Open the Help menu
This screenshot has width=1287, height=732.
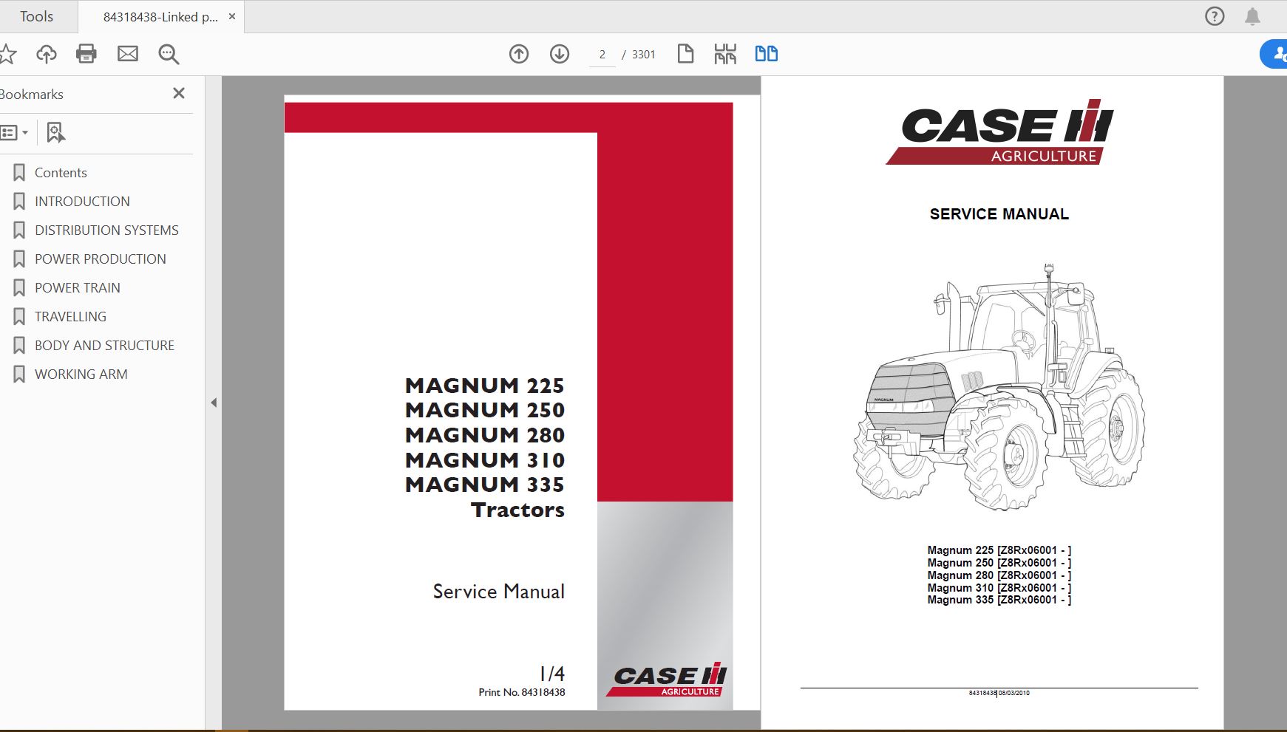(1213, 16)
